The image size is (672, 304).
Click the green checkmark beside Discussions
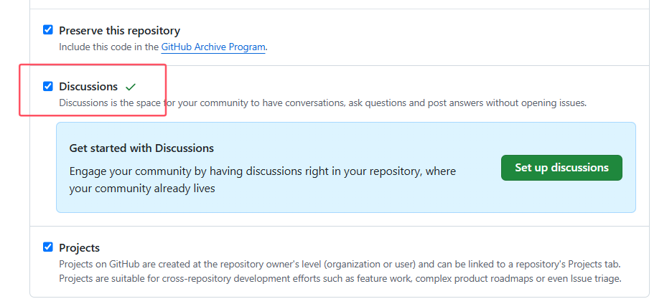tap(130, 87)
